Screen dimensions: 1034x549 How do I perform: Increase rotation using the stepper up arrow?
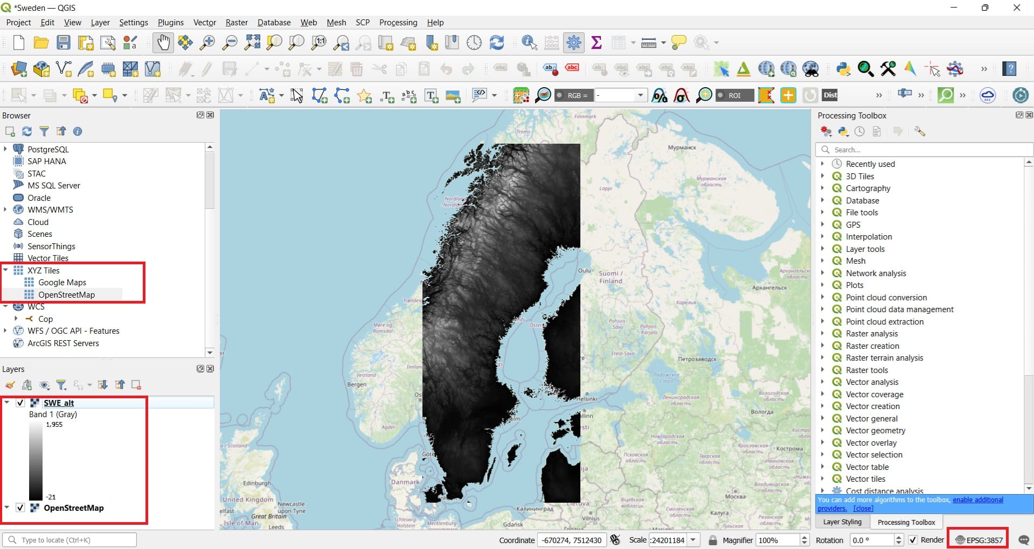pos(898,537)
